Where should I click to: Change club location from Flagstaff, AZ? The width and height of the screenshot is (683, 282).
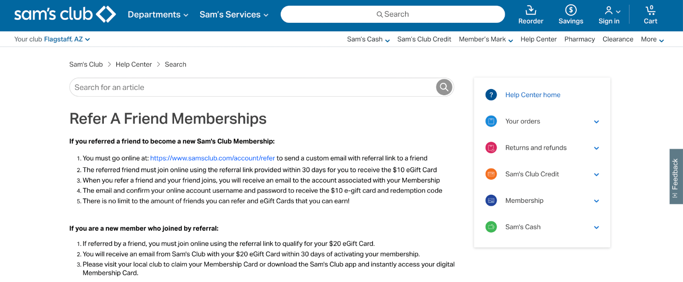click(x=67, y=39)
